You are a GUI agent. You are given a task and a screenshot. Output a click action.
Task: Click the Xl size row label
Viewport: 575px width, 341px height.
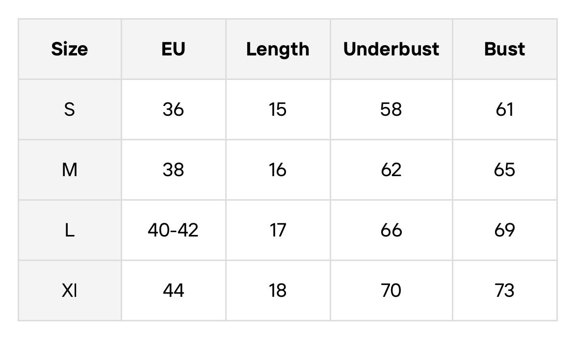tap(70, 291)
